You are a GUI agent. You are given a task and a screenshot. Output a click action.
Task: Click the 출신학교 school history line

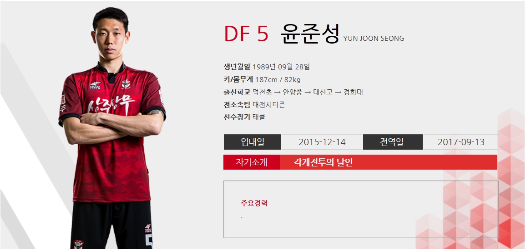click(x=293, y=92)
